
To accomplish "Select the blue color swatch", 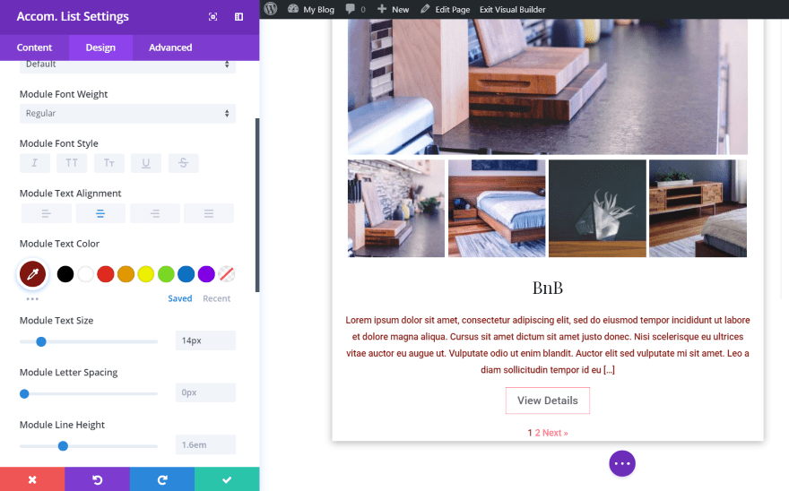I will click(x=186, y=274).
